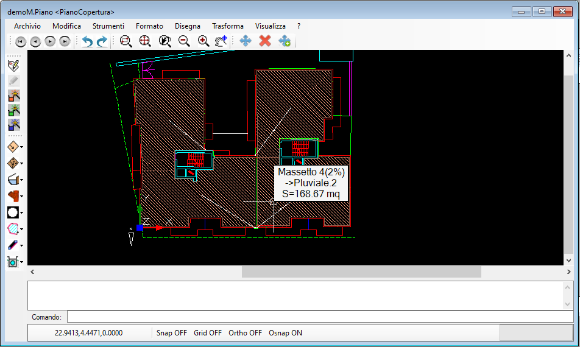Toggle Grid OFF in status bar
The height and width of the screenshot is (347, 580).
(208, 333)
